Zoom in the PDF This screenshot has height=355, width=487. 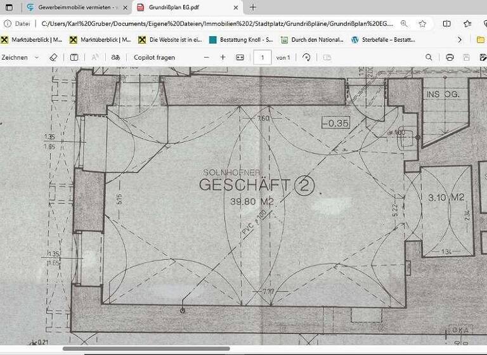223,58
